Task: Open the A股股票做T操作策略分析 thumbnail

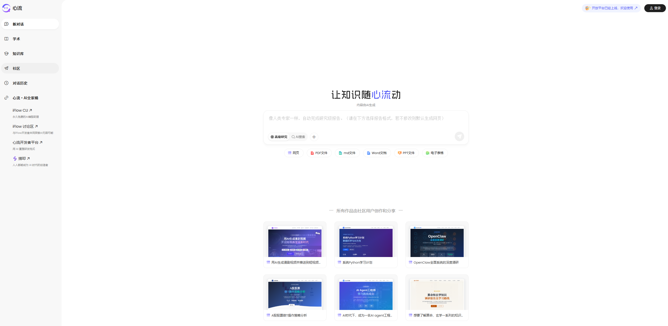Action: 295,294
